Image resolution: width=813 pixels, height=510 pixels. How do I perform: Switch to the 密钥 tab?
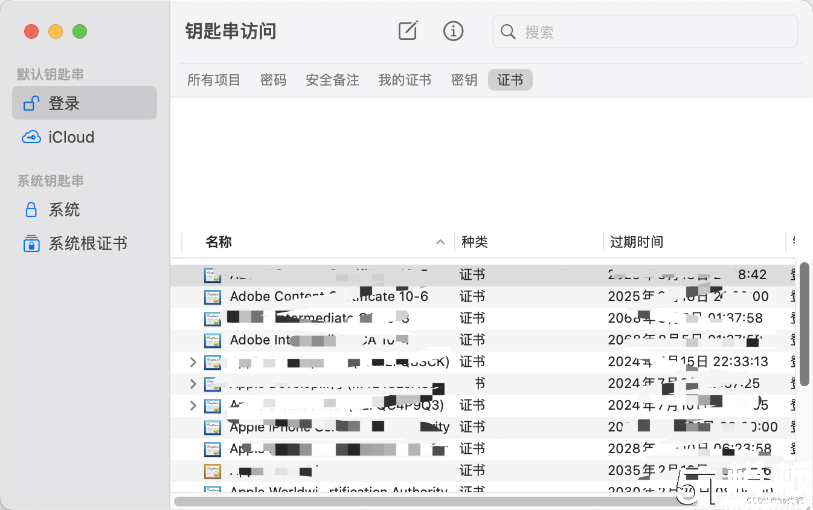464,80
